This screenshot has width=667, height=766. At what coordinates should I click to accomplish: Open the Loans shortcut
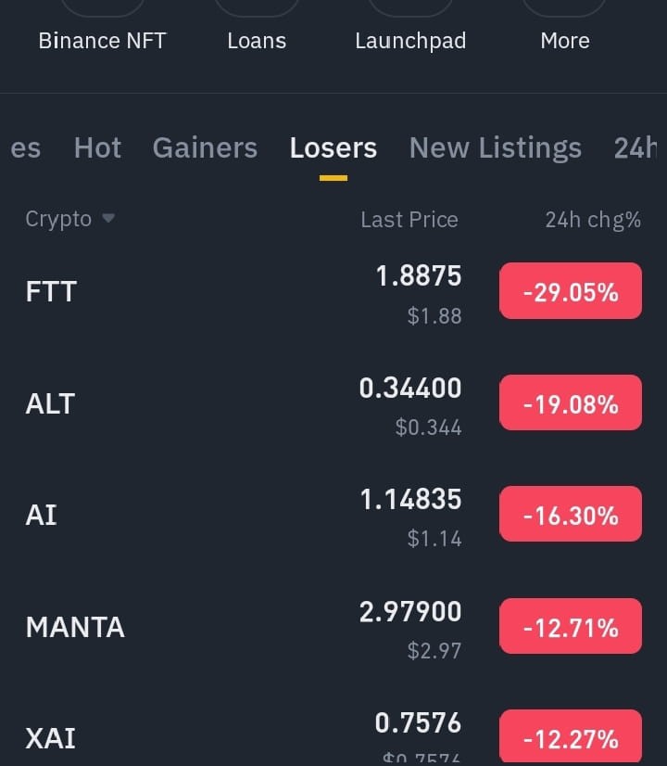point(257,41)
